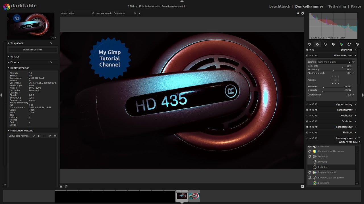Open global preferences gear icon
Viewport: 364px width, 204px height.
click(x=303, y=13)
